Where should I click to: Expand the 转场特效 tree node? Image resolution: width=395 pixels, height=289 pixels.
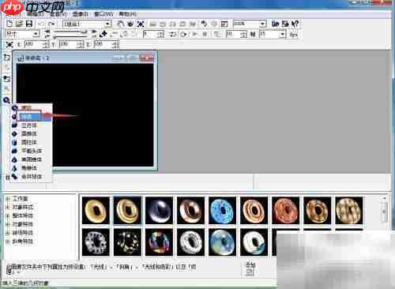(x=8, y=233)
